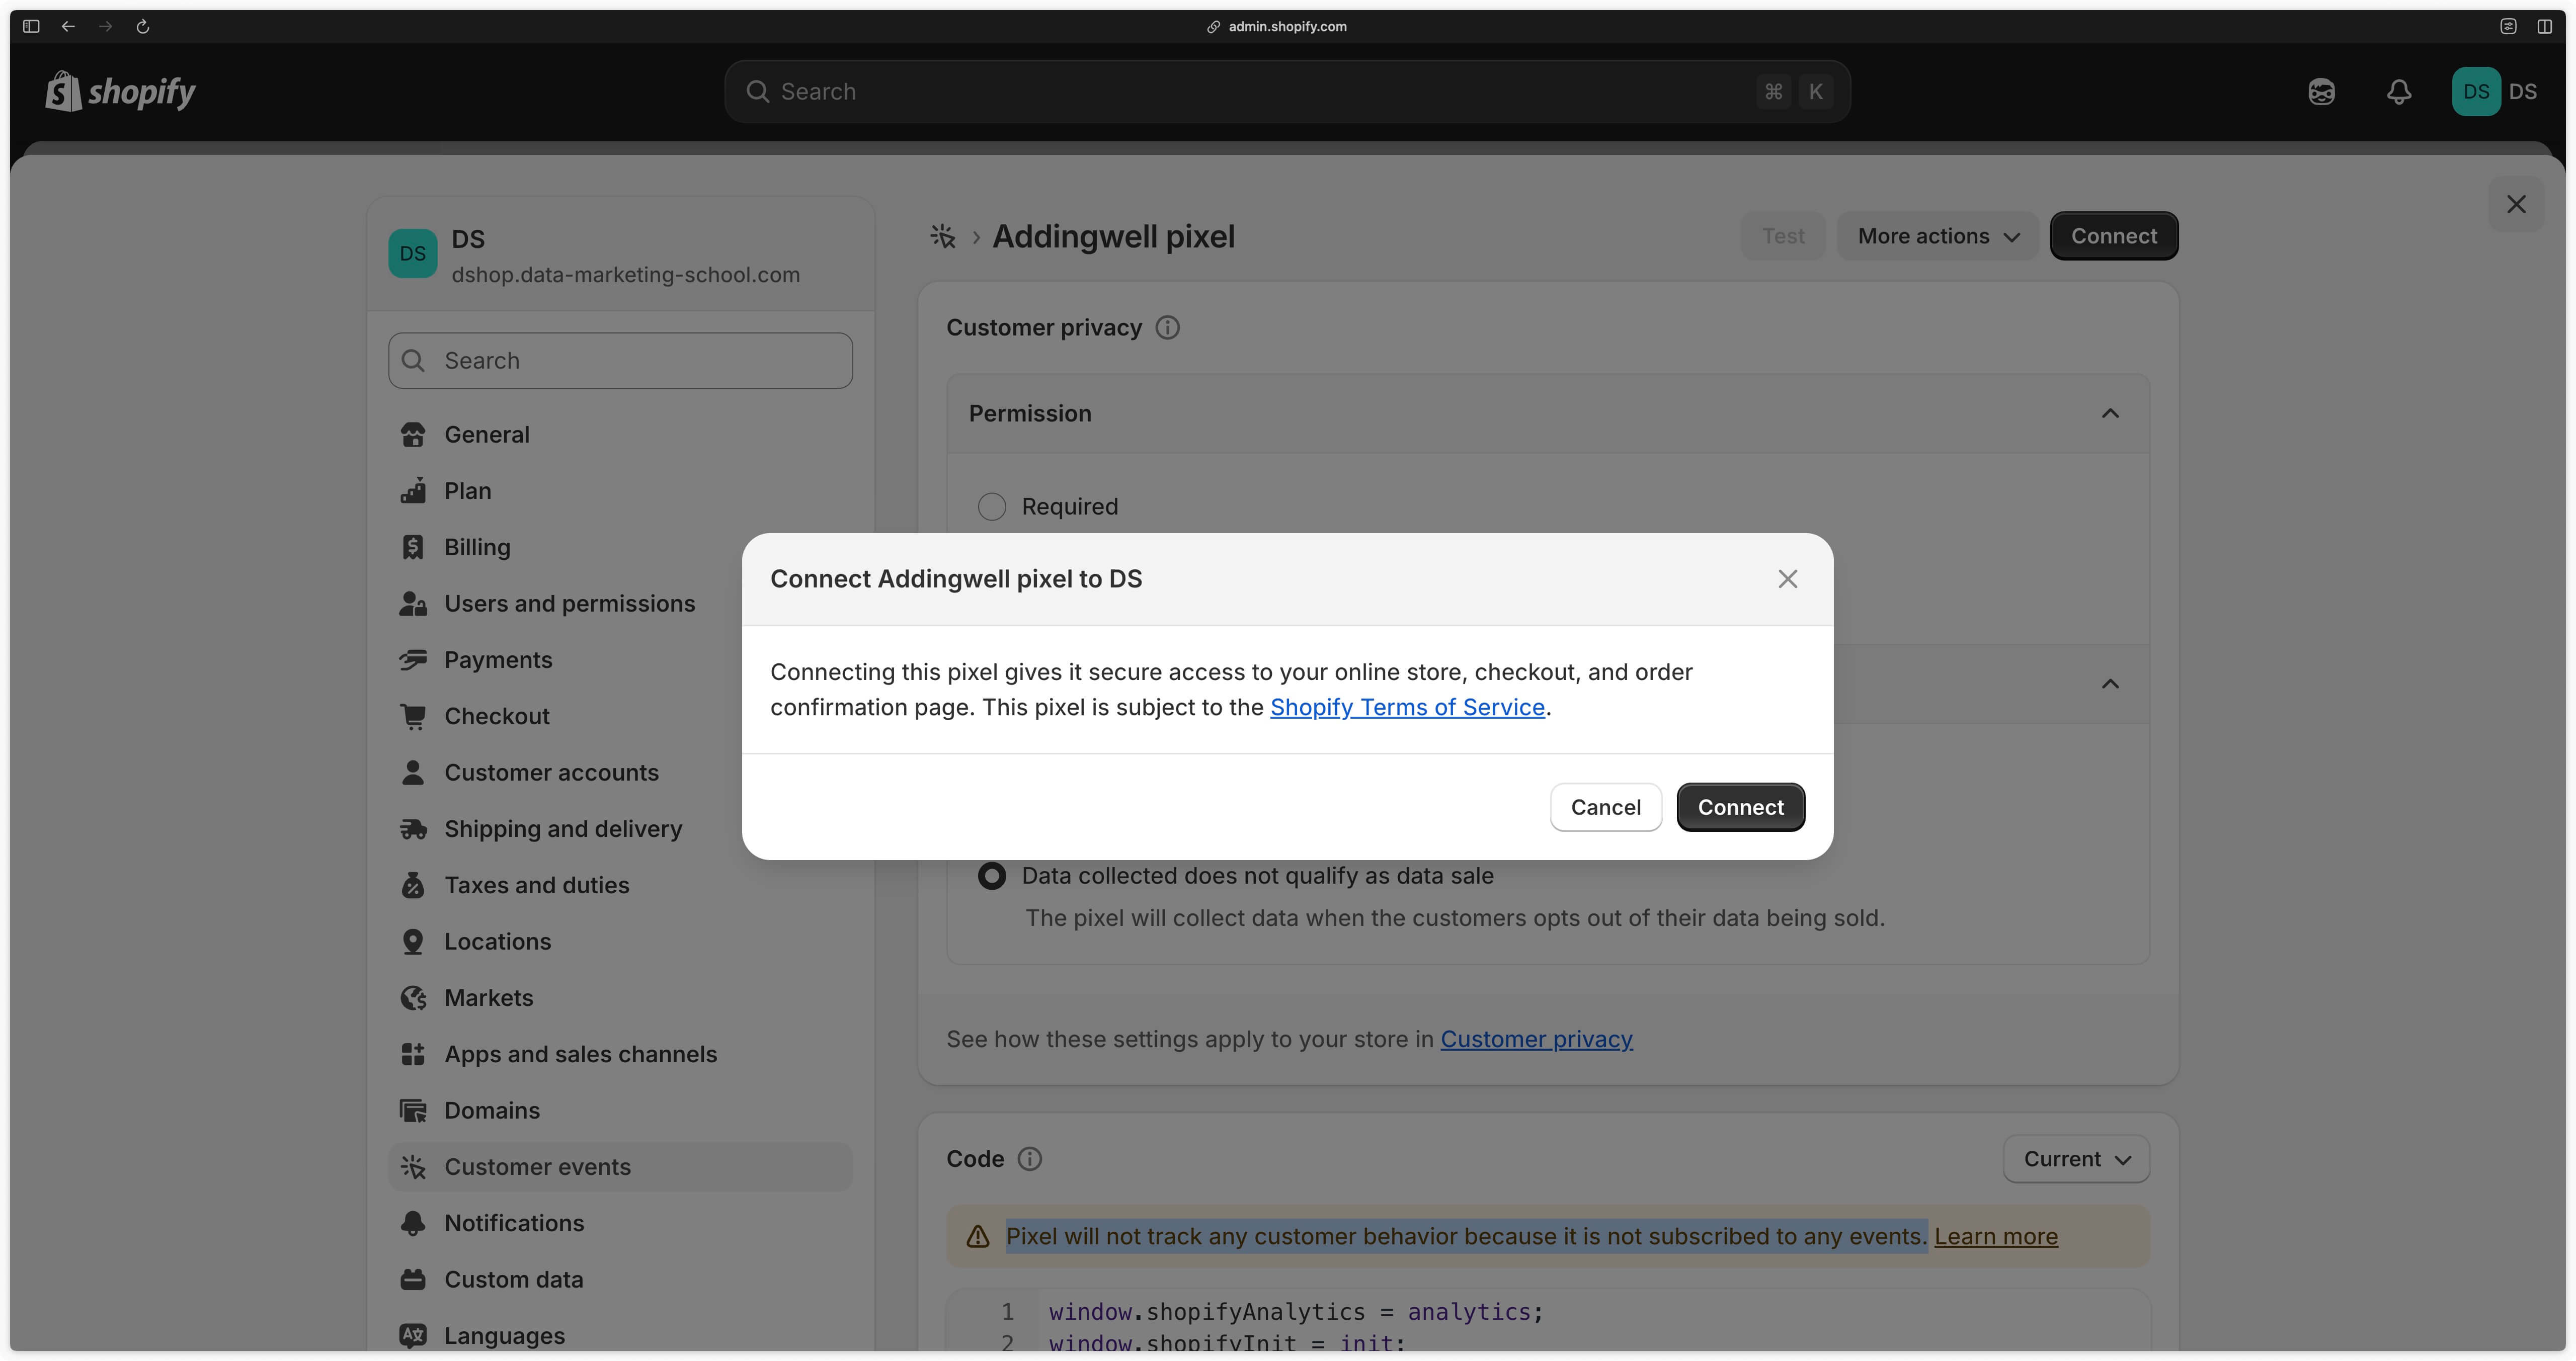Screen dimensions: 2576x1361
Task: Open the Current code version dropdown
Action: coord(2076,1159)
